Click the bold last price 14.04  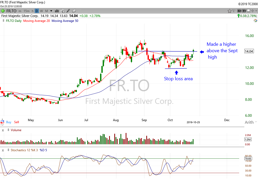click(73, 16)
